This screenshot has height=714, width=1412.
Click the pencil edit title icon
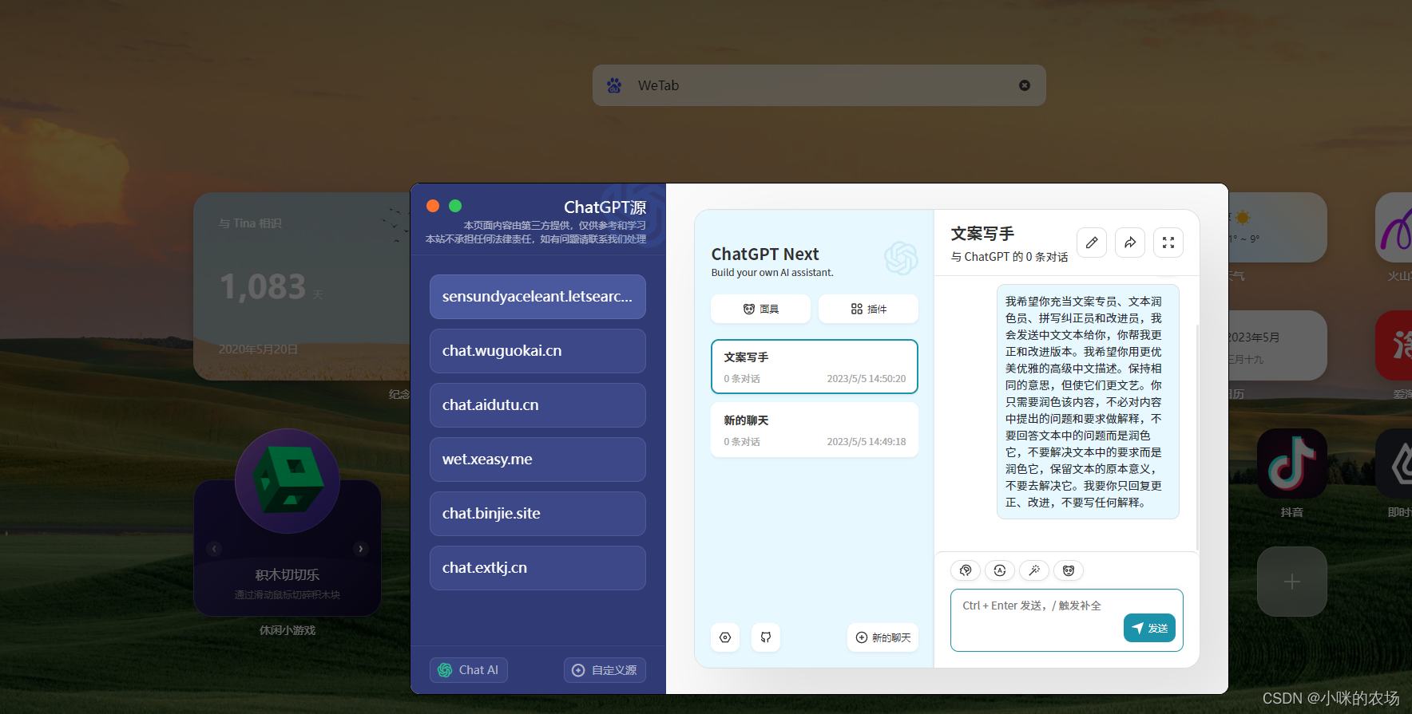tap(1092, 243)
